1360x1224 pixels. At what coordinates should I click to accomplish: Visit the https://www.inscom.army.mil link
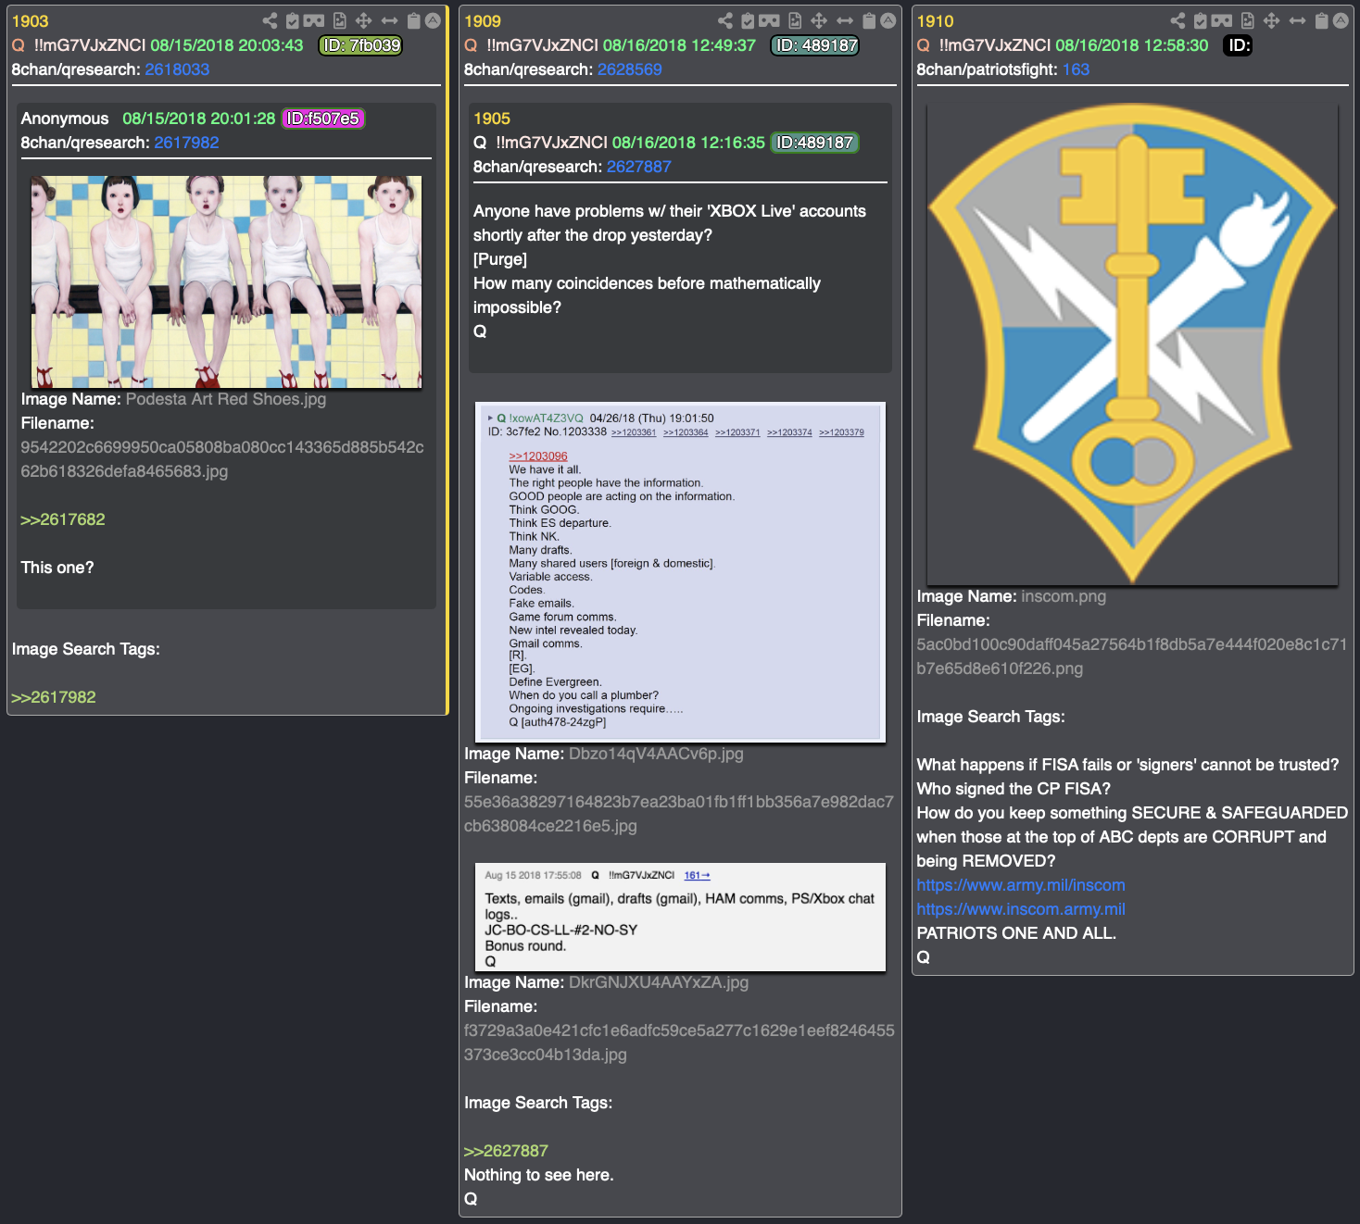click(1021, 909)
